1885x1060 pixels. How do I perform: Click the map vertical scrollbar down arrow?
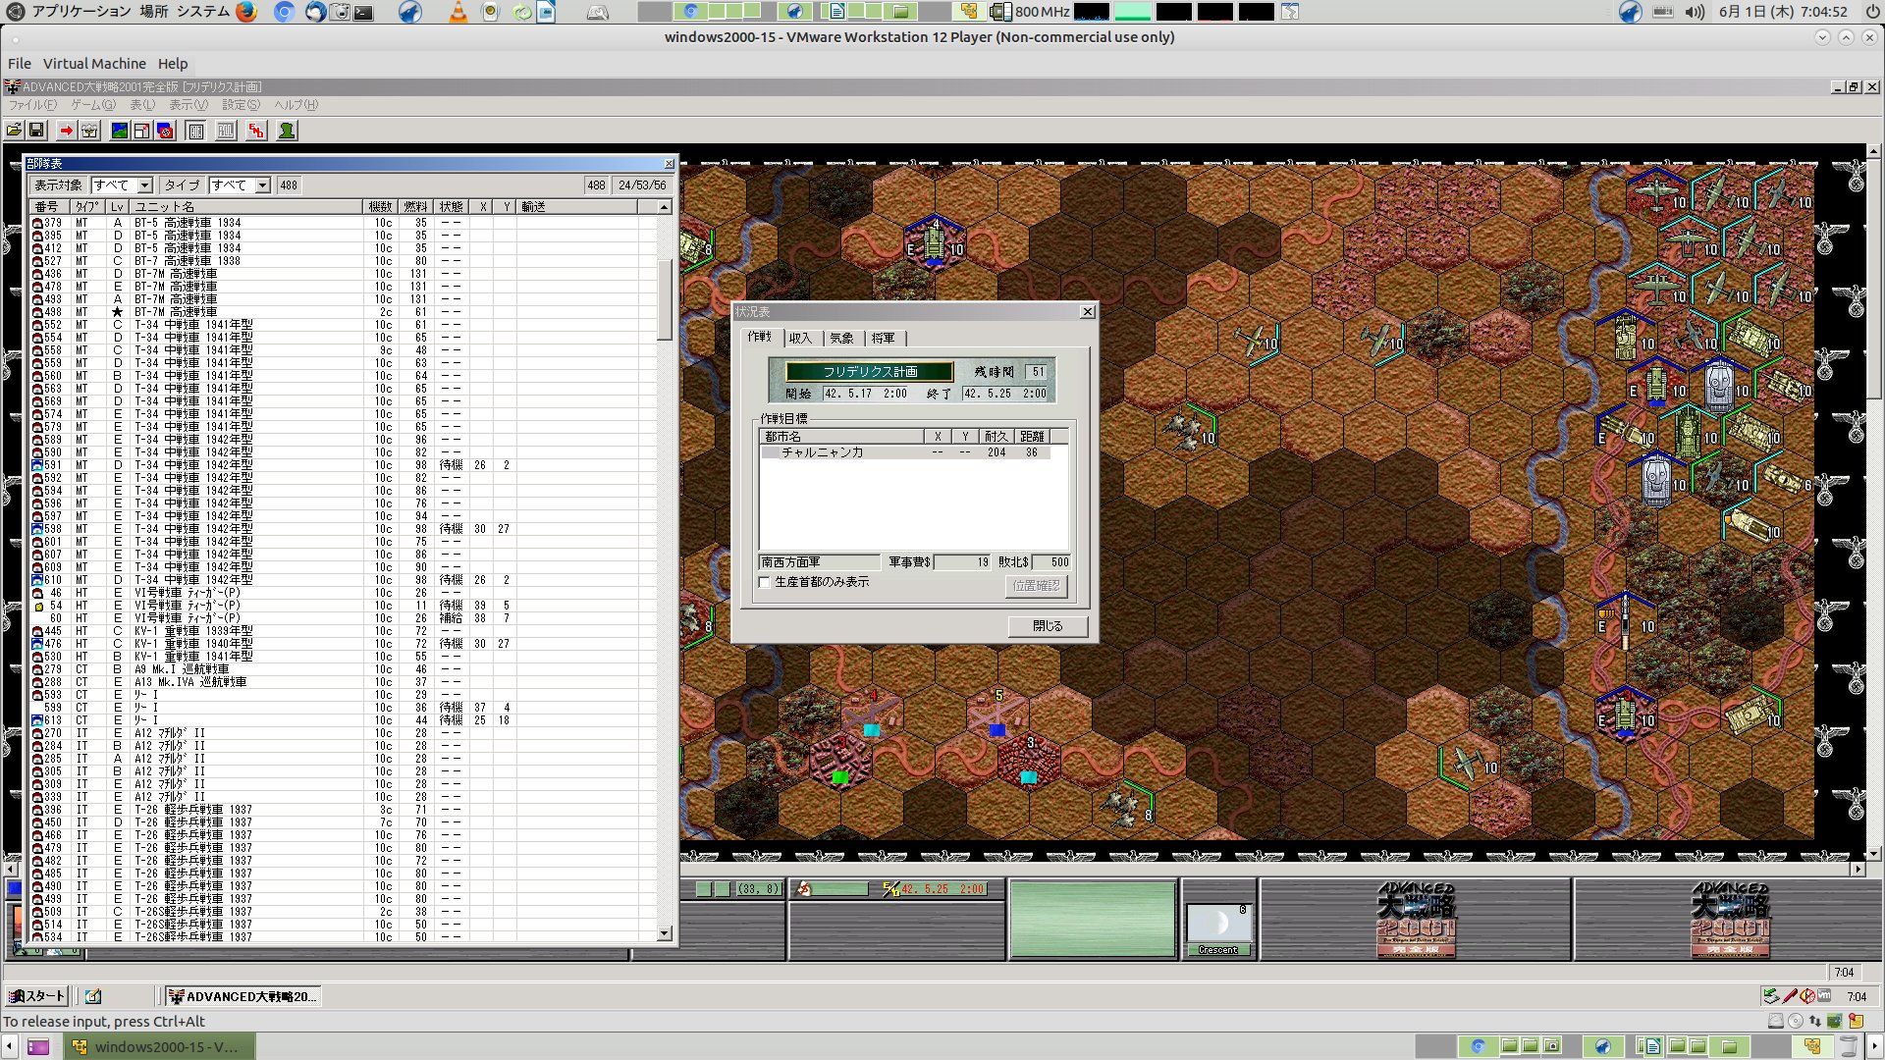pos(1874,854)
